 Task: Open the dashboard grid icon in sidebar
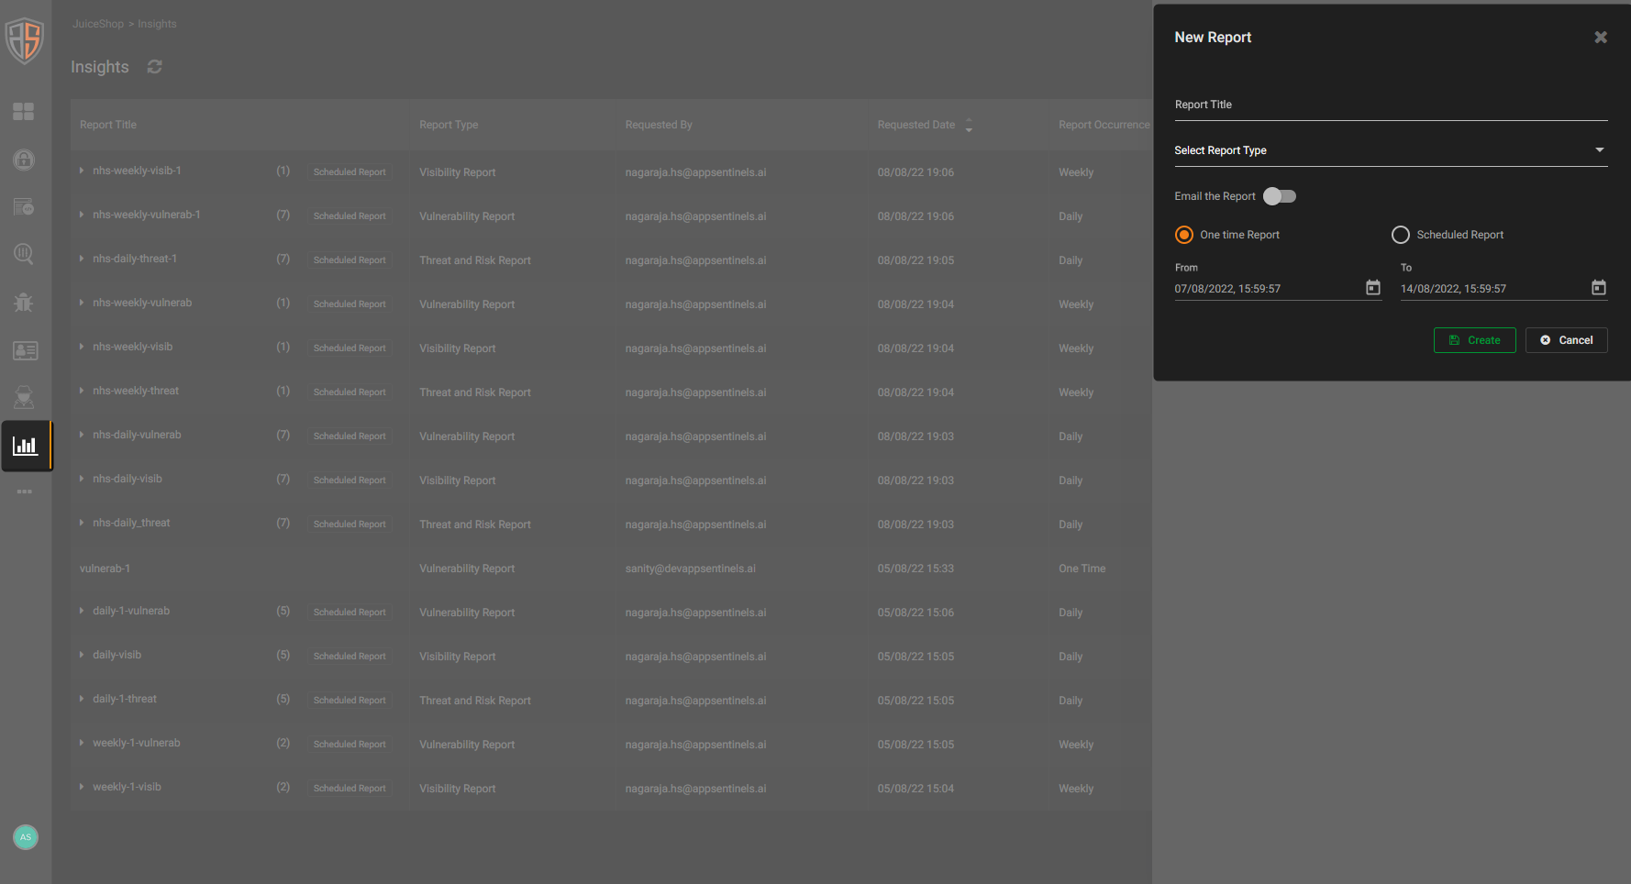point(24,112)
